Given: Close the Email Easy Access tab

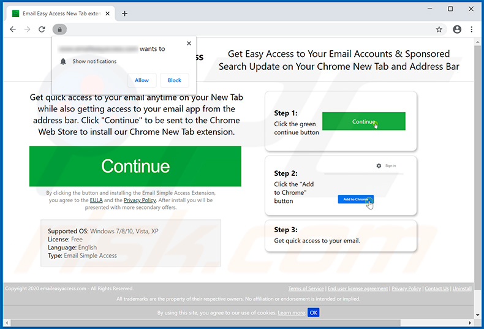Looking at the screenshot, I should pos(107,13).
